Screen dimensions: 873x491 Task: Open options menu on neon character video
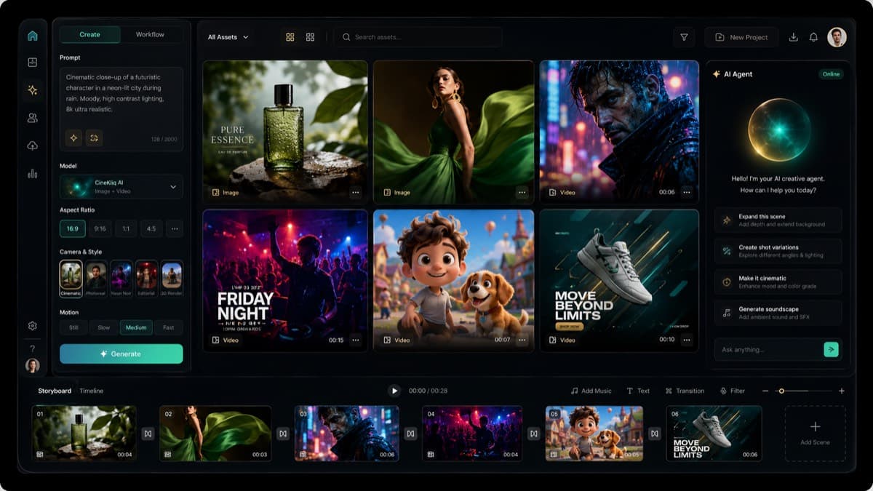(x=687, y=193)
